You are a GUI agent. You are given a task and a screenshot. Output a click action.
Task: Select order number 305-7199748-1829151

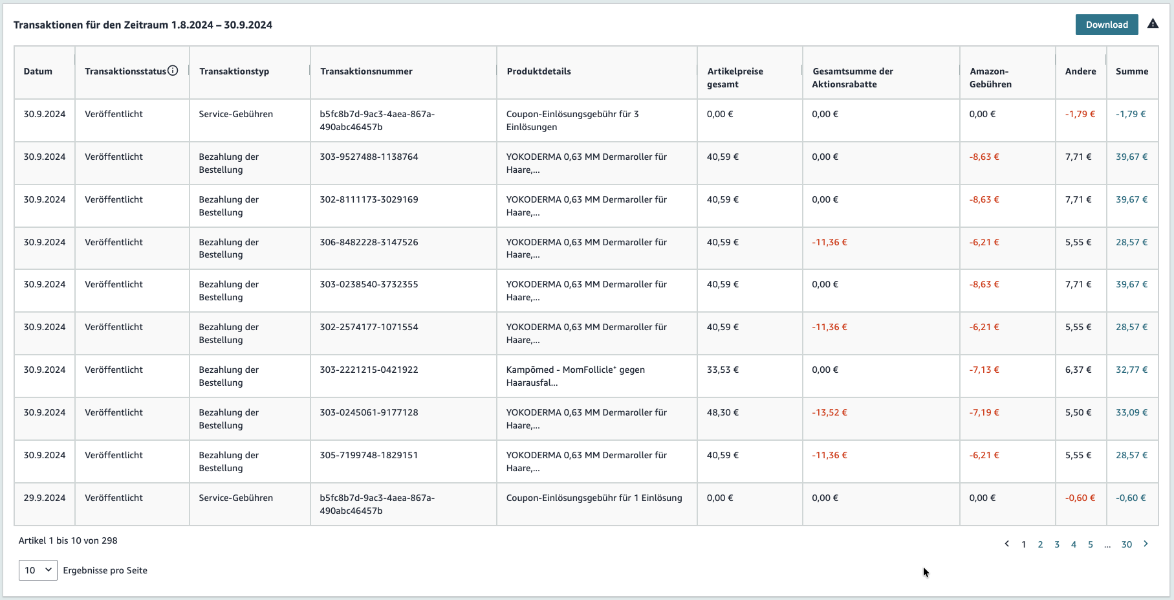(x=369, y=455)
